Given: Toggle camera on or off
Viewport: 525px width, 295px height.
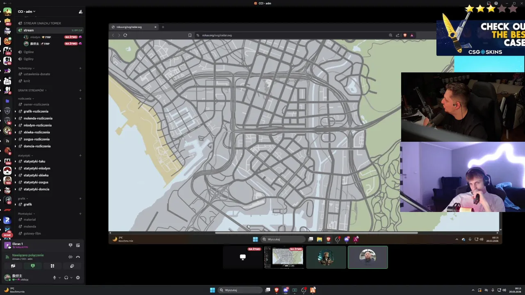Looking at the screenshot, I should pyautogui.click(x=13, y=266).
